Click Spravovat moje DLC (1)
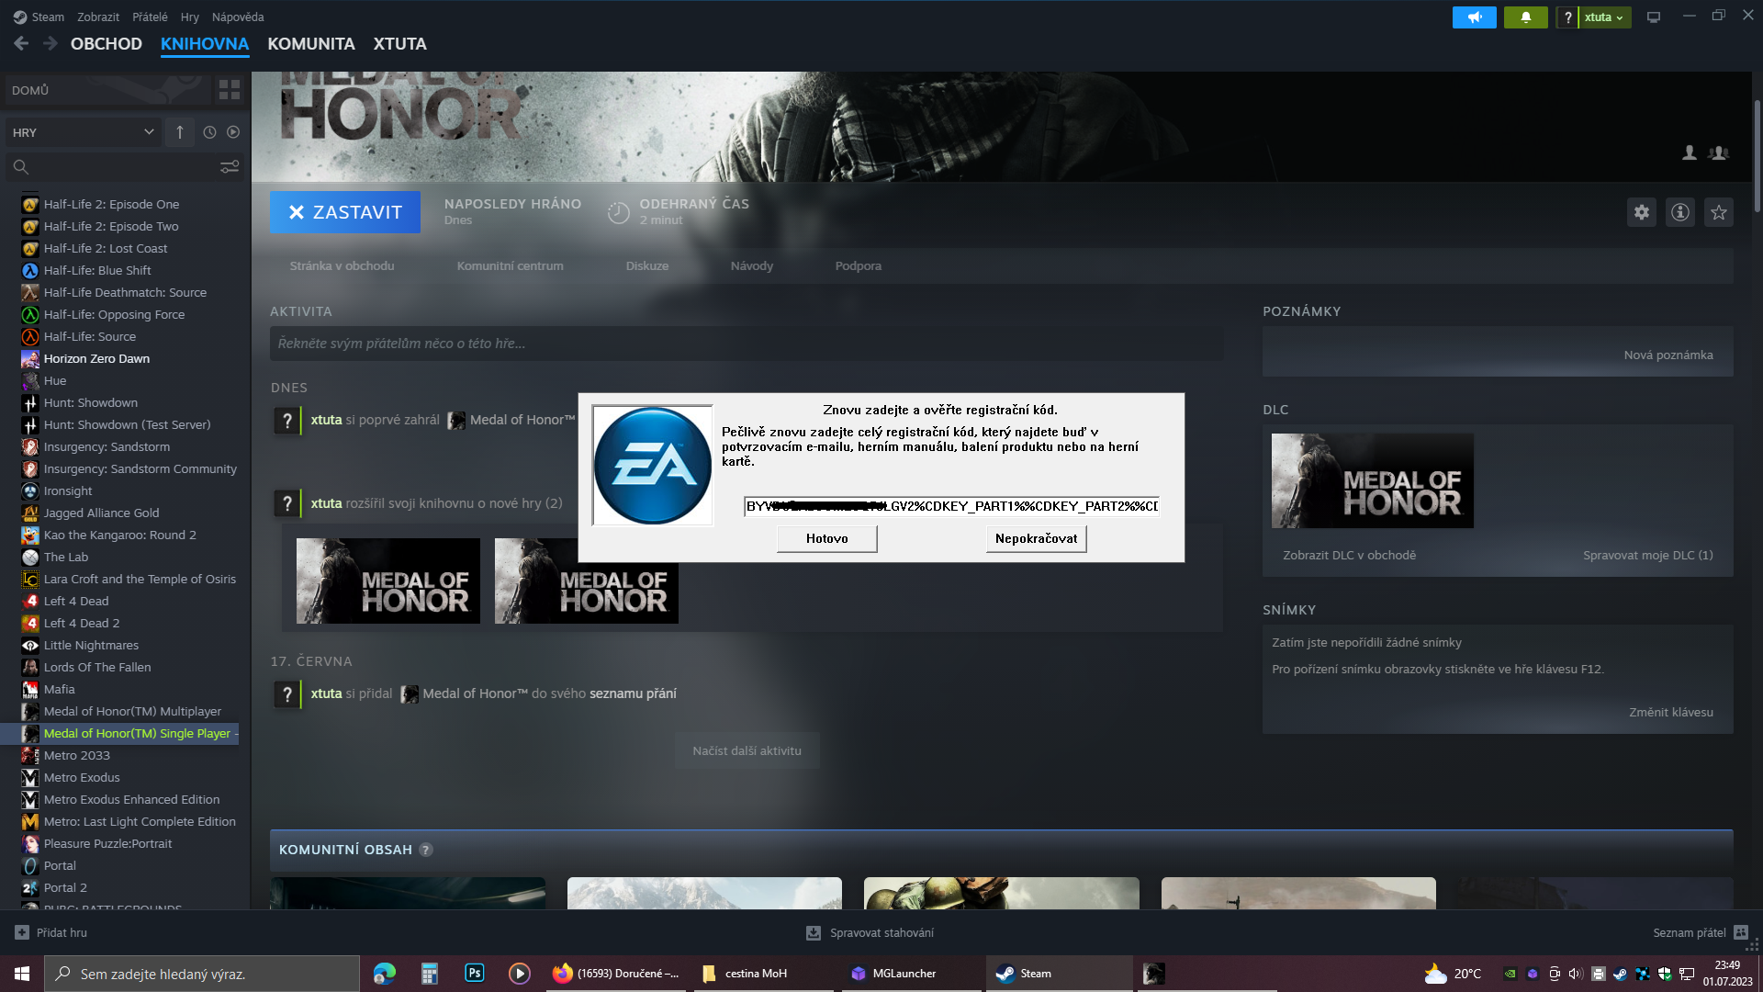The height and width of the screenshot is (992, 1763). (1648, 556)
